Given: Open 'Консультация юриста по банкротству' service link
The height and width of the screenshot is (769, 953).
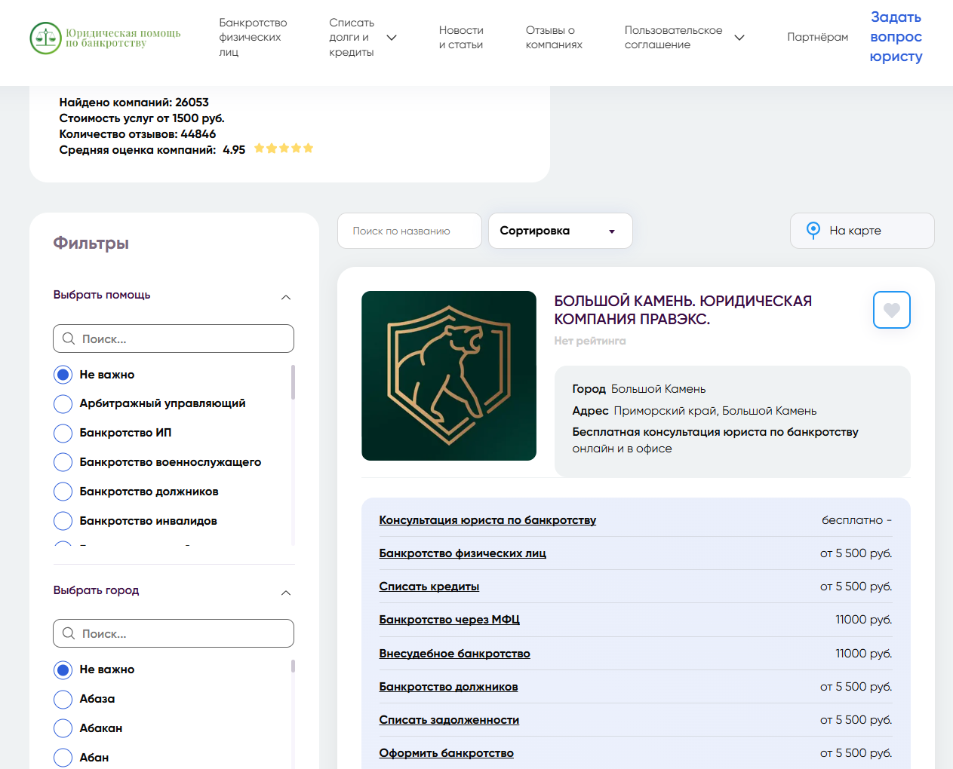Looking at the screenshot, I should click(487, 520).
